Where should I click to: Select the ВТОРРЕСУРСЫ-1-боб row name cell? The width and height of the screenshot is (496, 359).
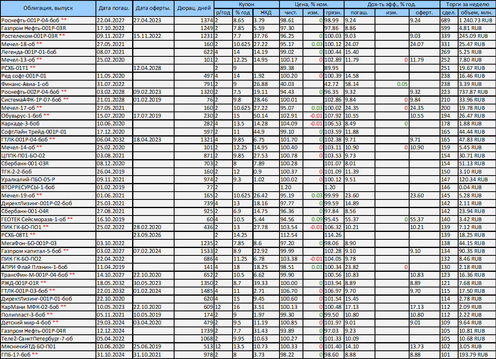[x=47, y=187]
